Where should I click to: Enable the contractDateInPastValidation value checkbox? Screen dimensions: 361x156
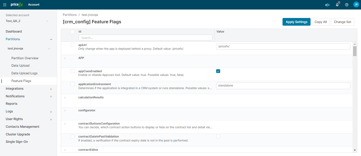click(218, 136)
